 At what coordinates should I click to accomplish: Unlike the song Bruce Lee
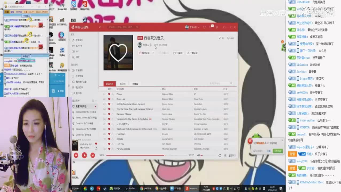point(109,99)
